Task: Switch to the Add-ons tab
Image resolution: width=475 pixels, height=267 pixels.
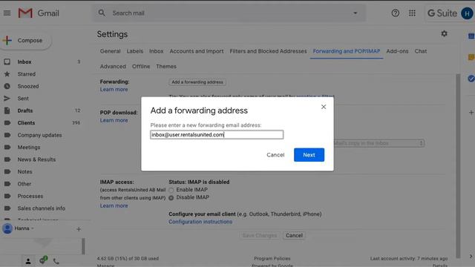Action: tap(397, 51)
